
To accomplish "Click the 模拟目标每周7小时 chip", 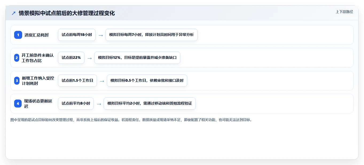I will (x=151, y=35).
